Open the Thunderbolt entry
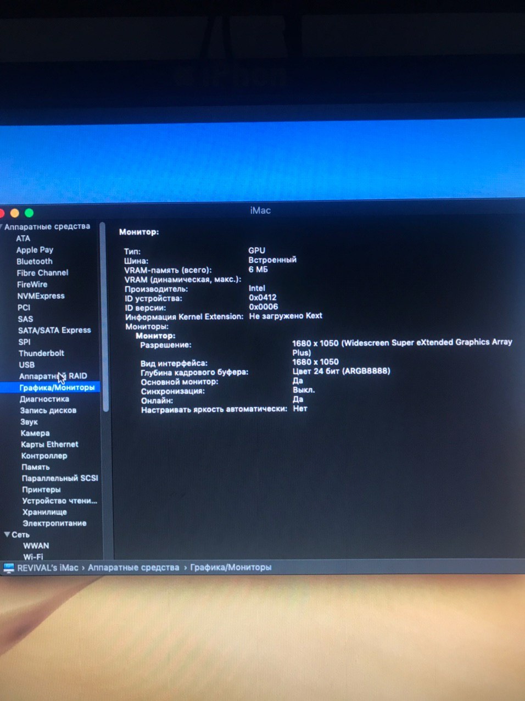This screenshot has width=525, height=701. coord(41,353)
